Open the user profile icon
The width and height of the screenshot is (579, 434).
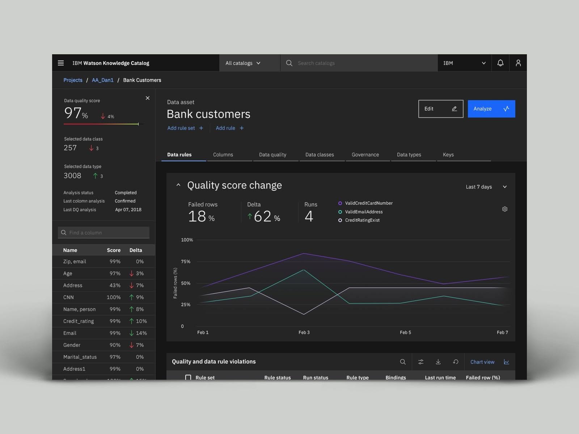(518, 63)
